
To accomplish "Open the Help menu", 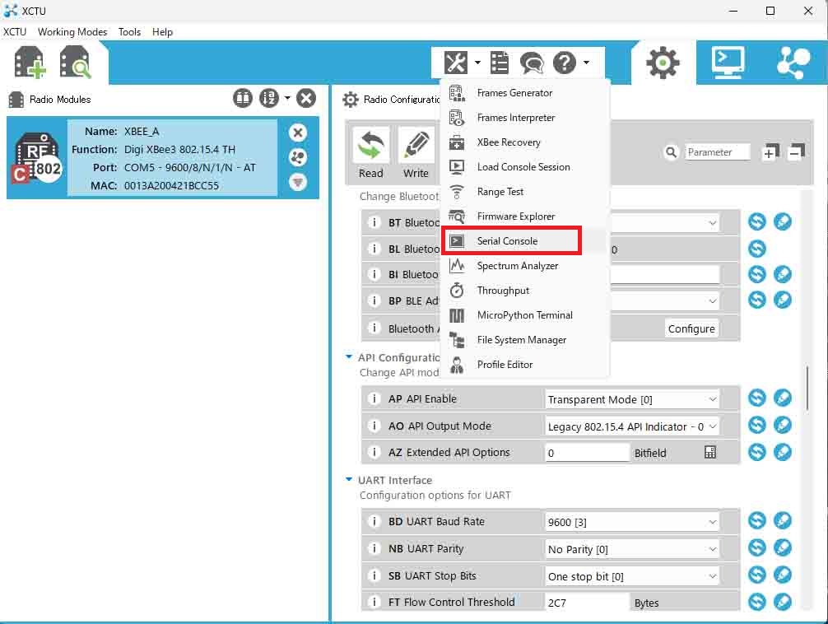I will tap(162, 32).
